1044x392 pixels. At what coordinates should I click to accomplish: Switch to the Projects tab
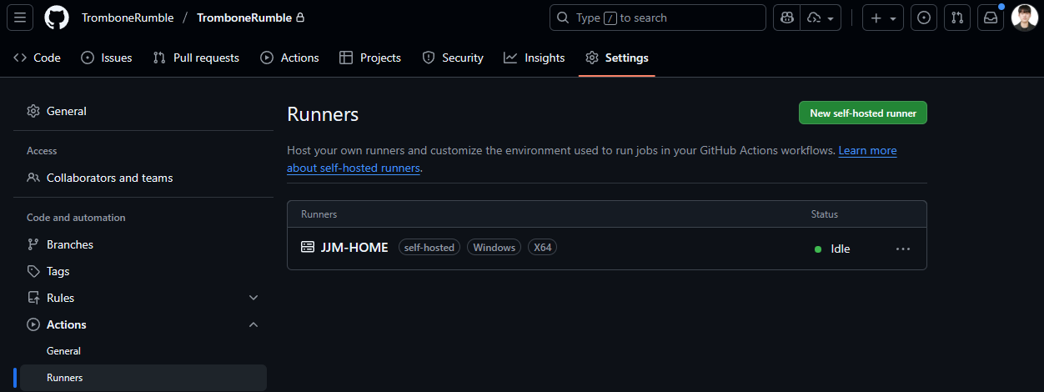(370, 58)
